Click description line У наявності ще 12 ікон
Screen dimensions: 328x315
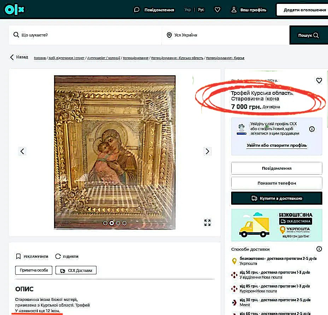tap(37, 311)
